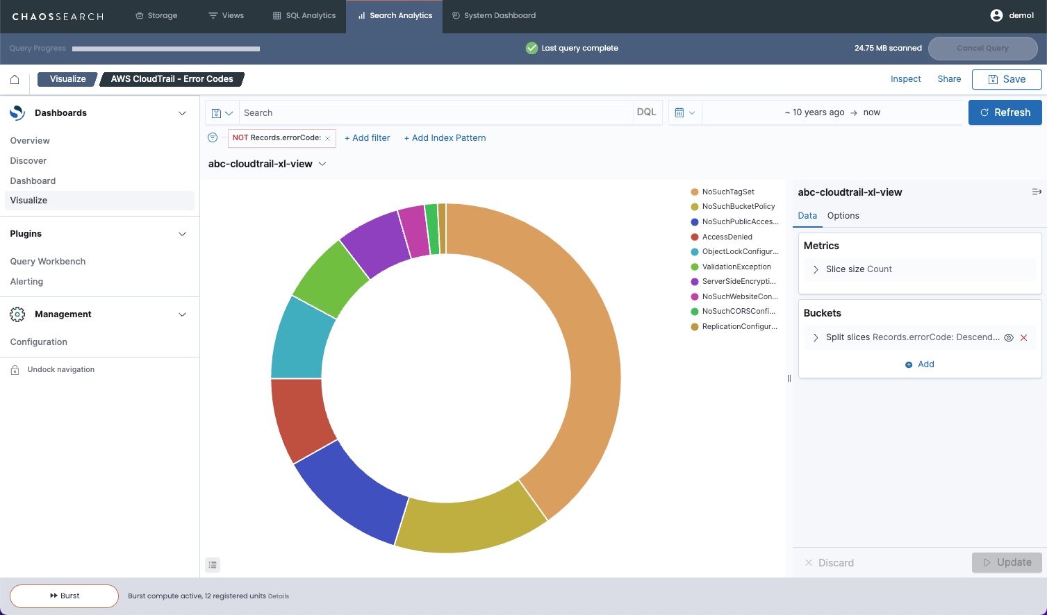The width and height of the screenshot is (1047, 615).
Task: Click the Management gear icon
Action: [17, 314]
